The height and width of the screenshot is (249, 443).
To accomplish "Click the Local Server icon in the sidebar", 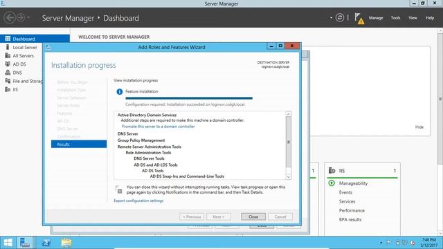I will coord(8,47).
